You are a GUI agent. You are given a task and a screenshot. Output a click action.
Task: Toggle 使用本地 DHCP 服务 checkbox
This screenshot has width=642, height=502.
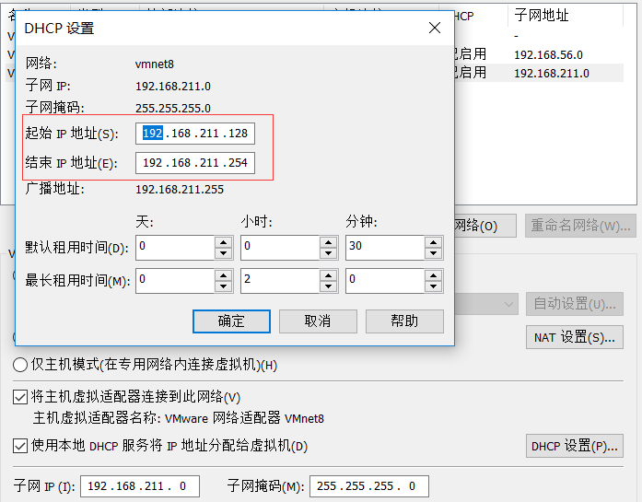pyautogui.click(x=20, y=446)
